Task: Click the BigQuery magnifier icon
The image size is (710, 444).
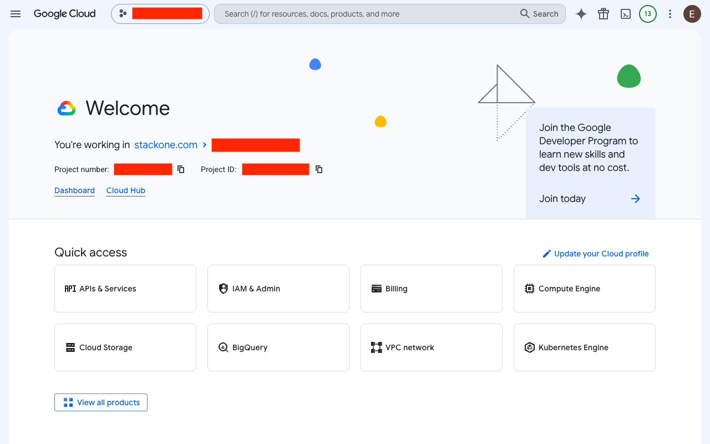Action: [x=224, y=347]
